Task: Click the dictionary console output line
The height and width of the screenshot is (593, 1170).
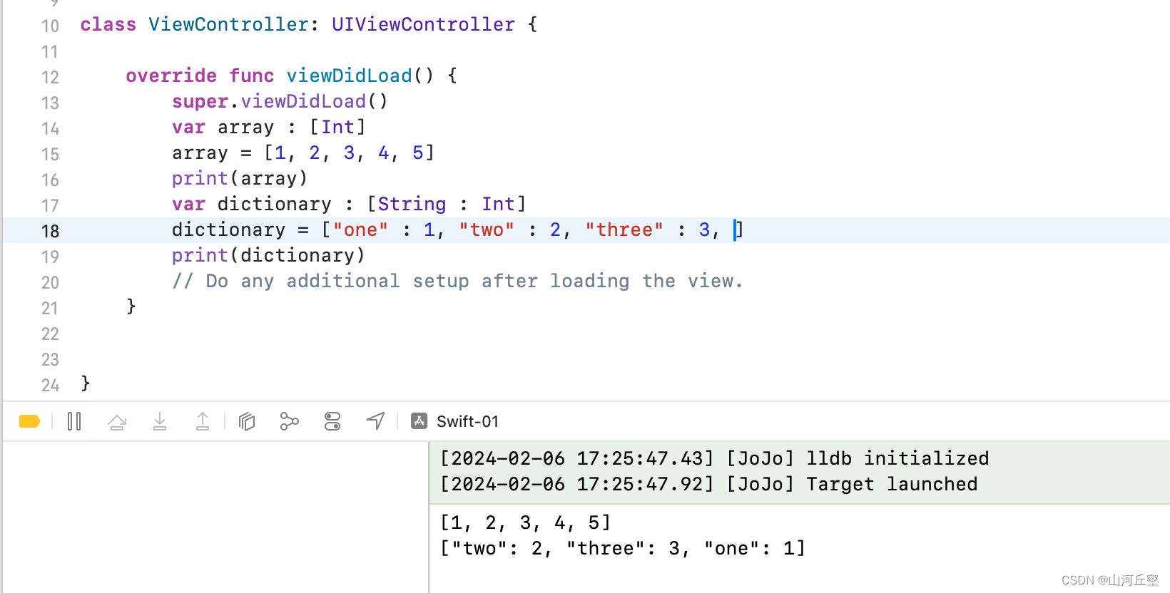Action: [x=623, y=548]
